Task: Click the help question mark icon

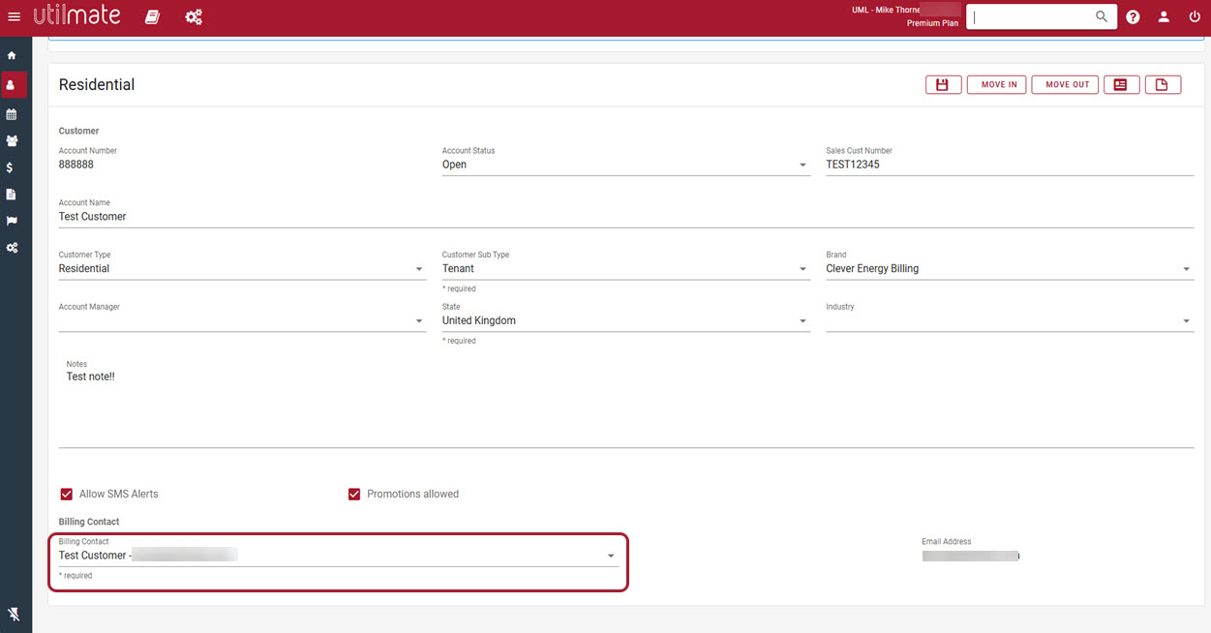Action: click(1133, 16)
